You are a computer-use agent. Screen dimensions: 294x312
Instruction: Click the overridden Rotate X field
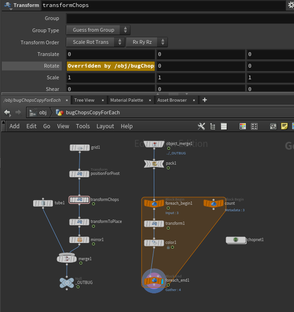point(111,66)
